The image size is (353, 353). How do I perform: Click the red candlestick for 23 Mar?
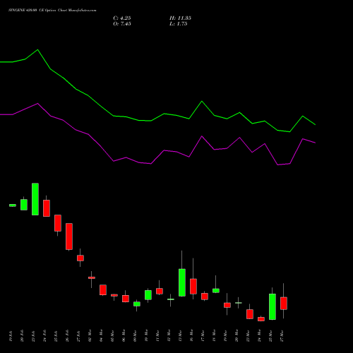(250, 314)
